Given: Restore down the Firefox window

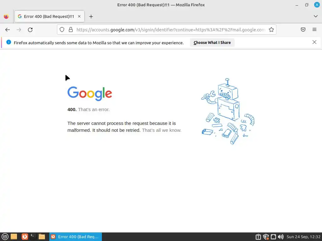Looking at the screenshot, I should click(x=307, y=5).
